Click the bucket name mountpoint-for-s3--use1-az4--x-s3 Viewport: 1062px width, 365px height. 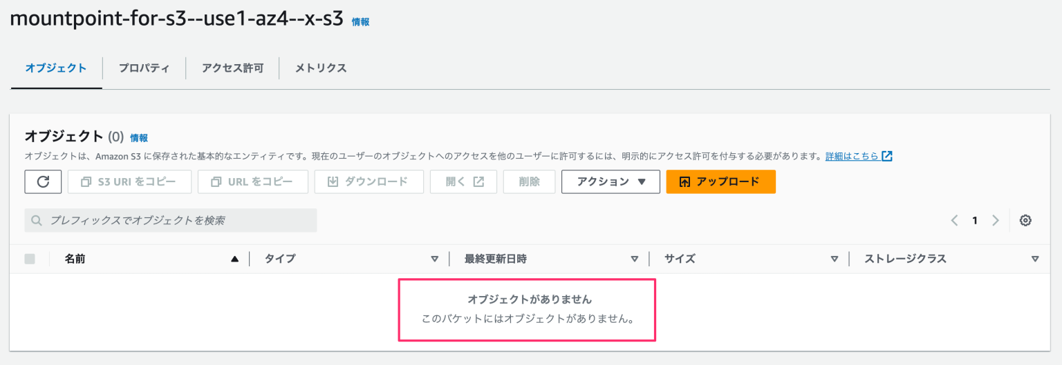[177, 19]
